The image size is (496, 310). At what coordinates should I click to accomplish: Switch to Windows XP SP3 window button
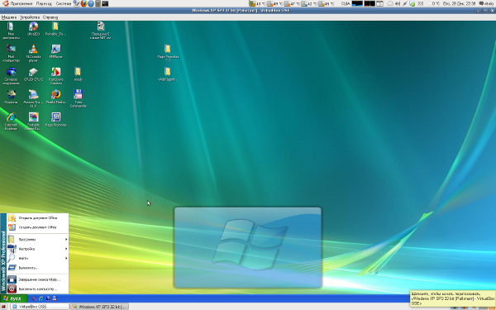(99, 307)
